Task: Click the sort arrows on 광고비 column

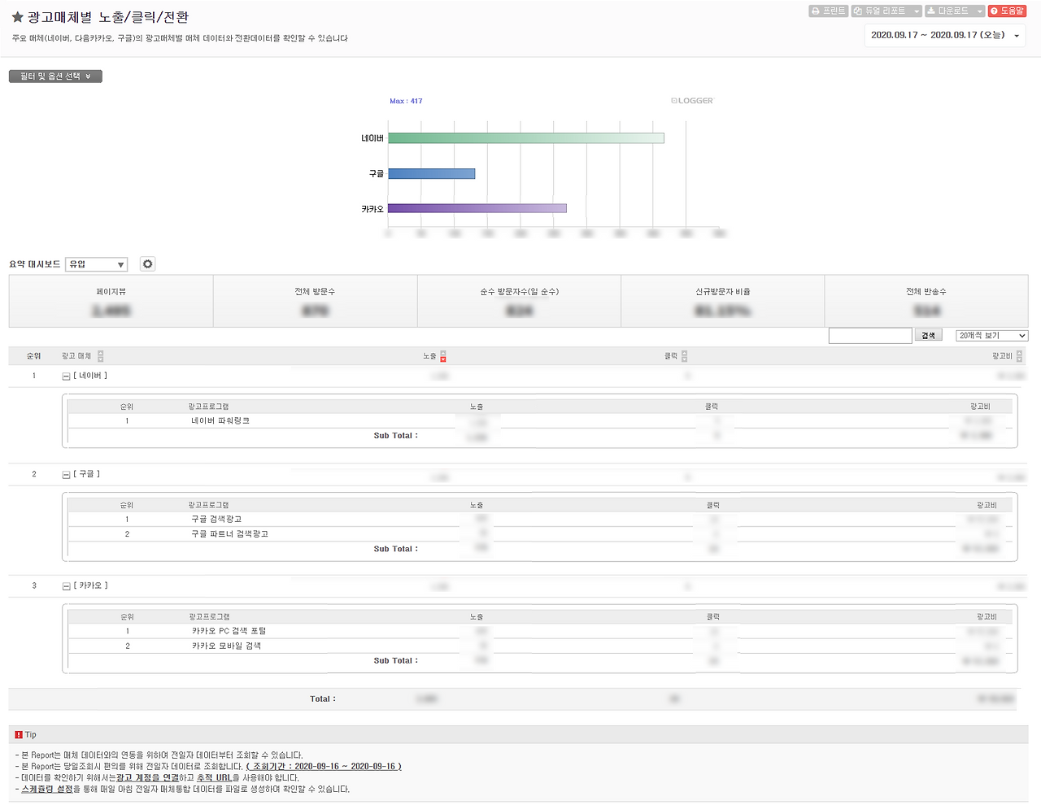Action: (x=1021, y=355)
